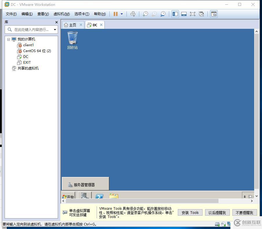Select the client1 virtual machine
Image resolution: width=262 pixels, height=229 pixels.
click(28, 45)
